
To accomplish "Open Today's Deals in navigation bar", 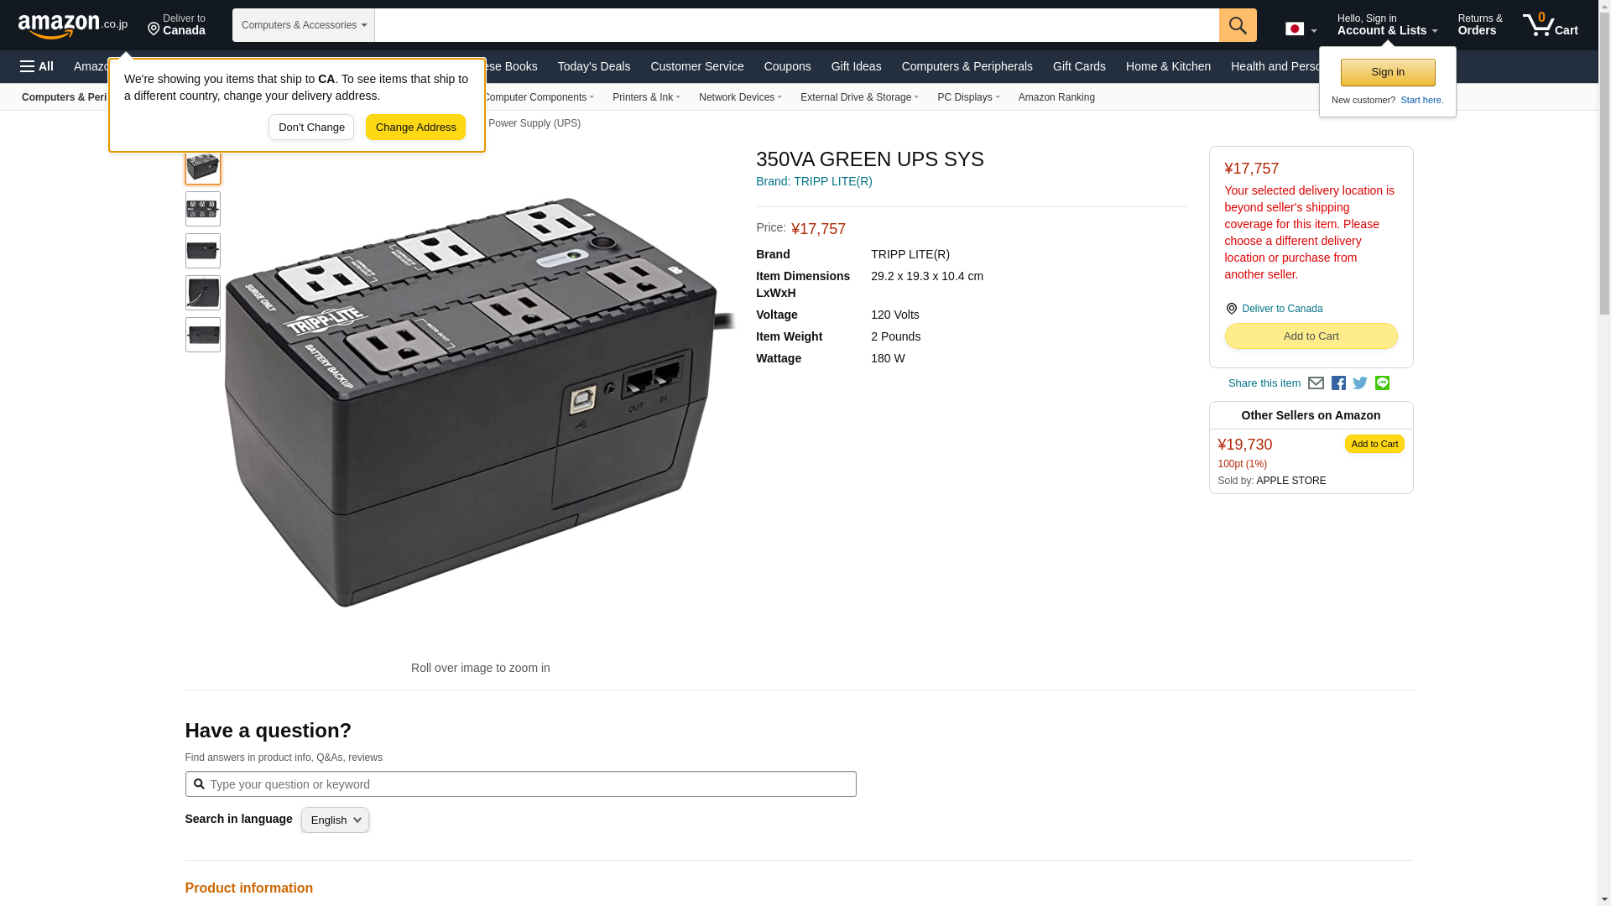I will tap(593, 66).
